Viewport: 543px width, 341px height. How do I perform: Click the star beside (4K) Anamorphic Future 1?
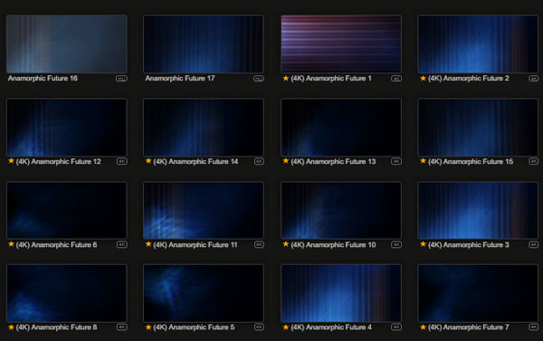[286, 78]
